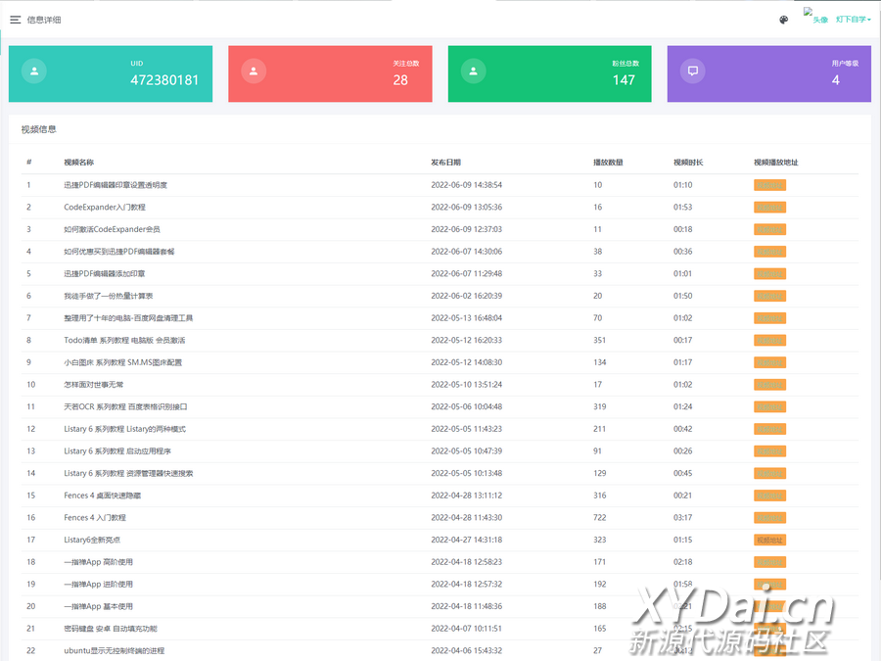Open the theme color palette
Image resolution: width=881 pixels, height=661 pixels.
tap(783, 20)
